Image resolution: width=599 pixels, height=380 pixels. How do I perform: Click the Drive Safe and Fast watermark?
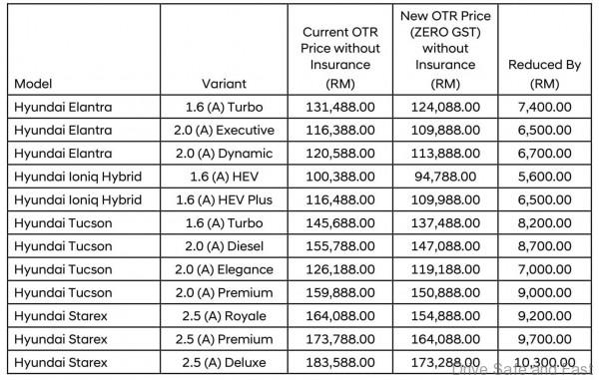(522, 369)
